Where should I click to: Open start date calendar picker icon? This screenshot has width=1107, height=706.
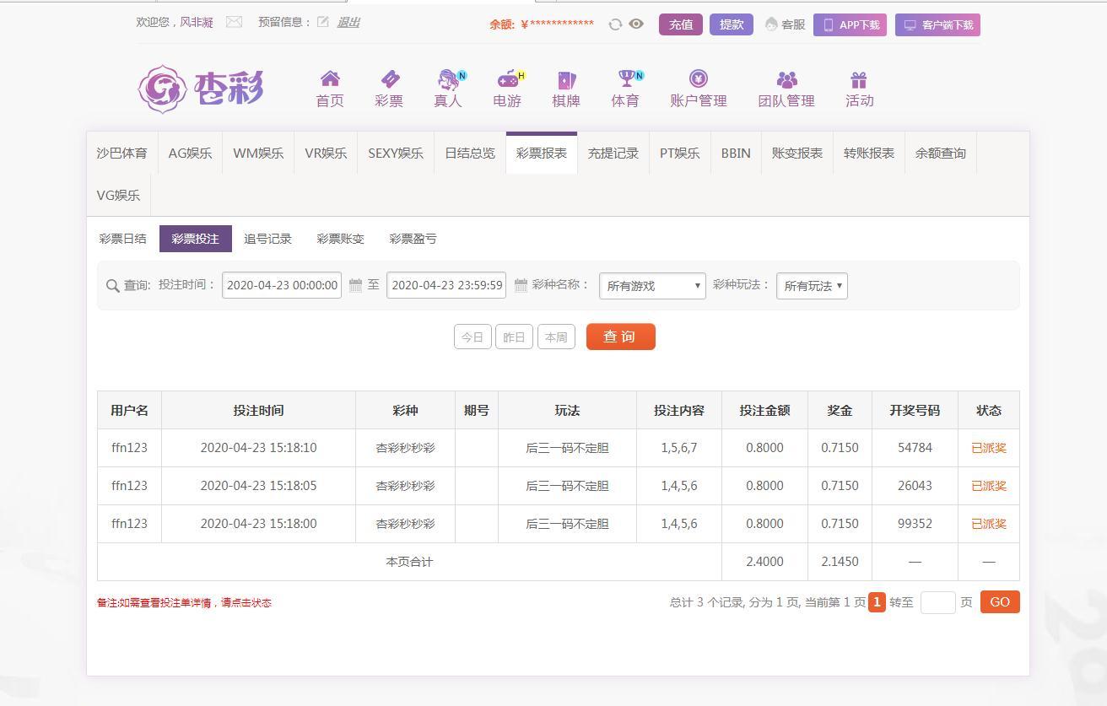coord(355,285)
